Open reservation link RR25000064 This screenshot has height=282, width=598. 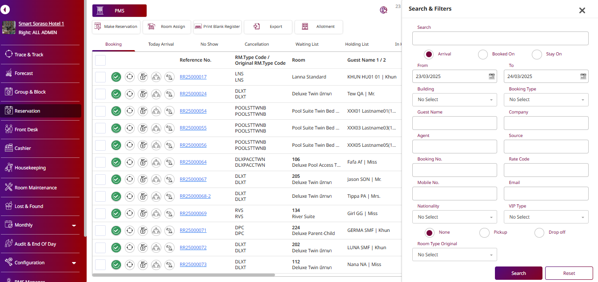tap(193, 162)
